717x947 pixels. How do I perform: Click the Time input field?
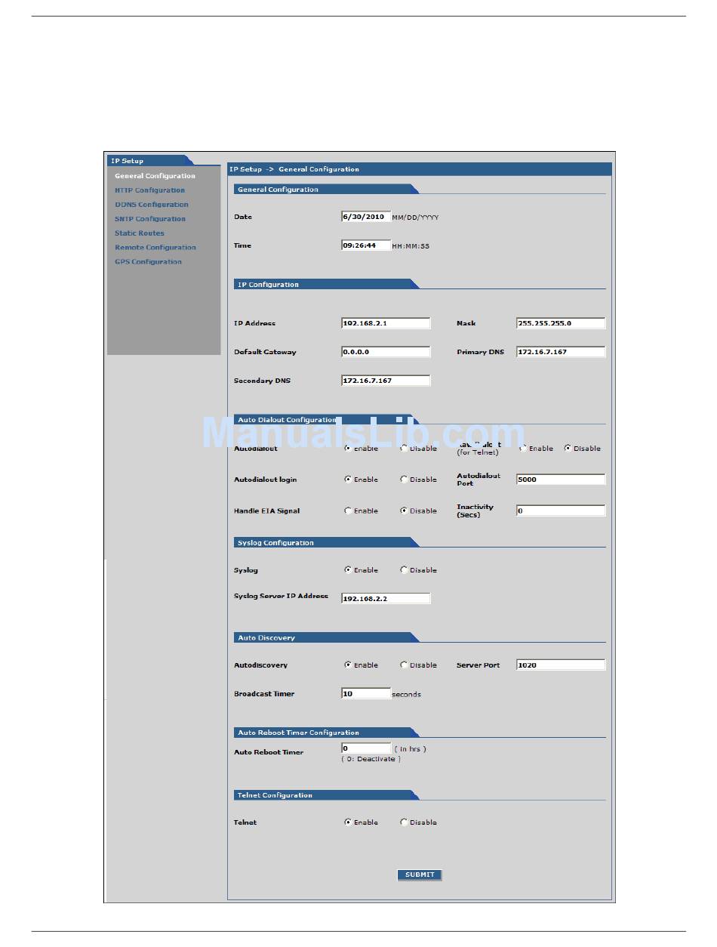[x=366, y=245]
